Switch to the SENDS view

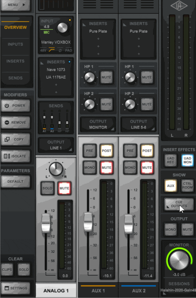coord(15,78)
